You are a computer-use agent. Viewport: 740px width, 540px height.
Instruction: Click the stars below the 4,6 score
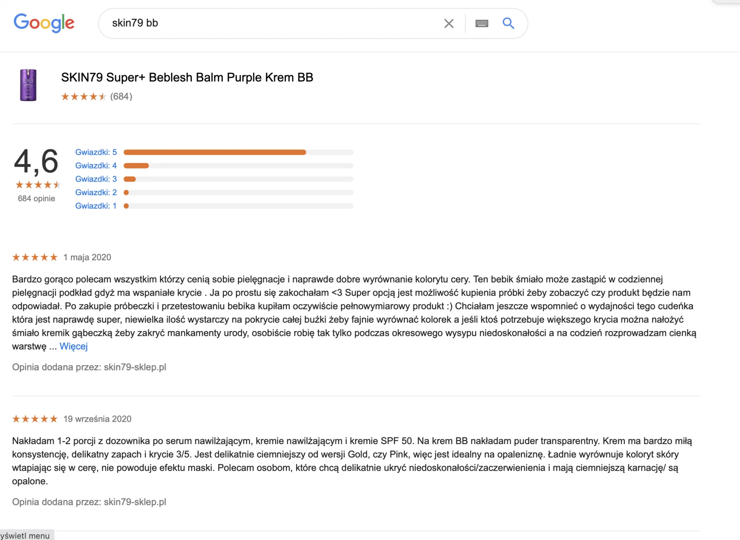tap(38, 185)
